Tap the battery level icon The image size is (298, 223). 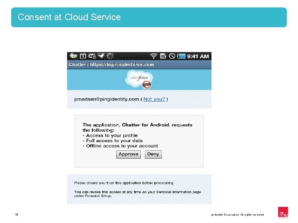click(181, 56)
